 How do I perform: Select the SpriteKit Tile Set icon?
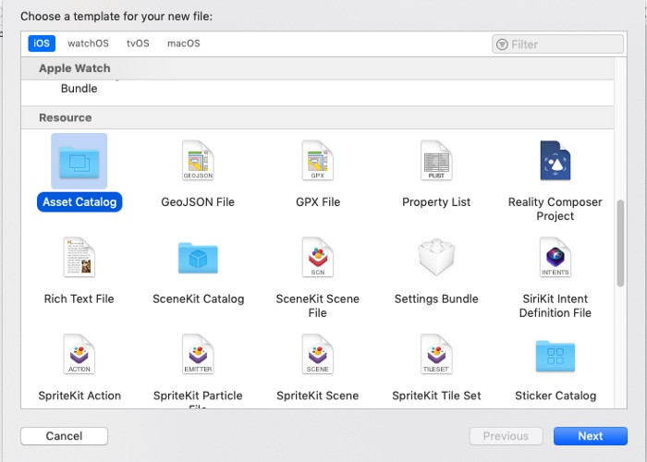(436, 354)
